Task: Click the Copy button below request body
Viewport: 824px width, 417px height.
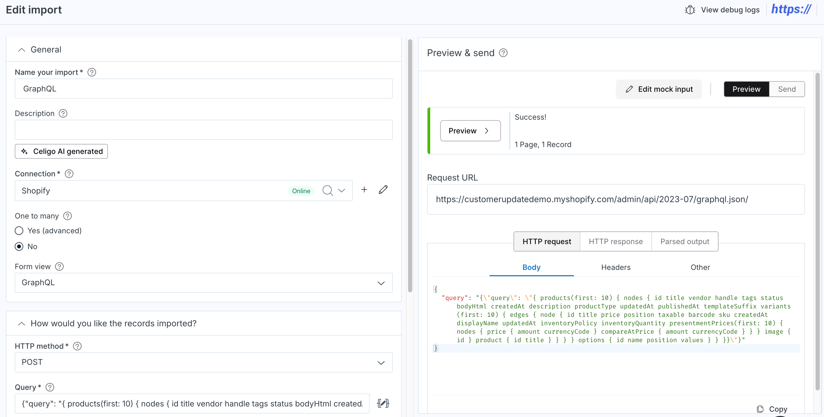Action: click(772, 409)
